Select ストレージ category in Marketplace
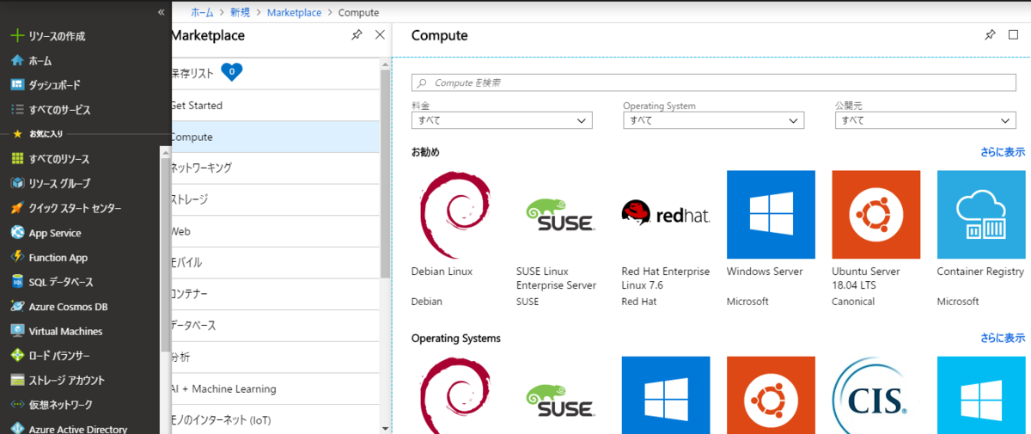This screenshot has width=1031, height=434. (x=275, y=199)
